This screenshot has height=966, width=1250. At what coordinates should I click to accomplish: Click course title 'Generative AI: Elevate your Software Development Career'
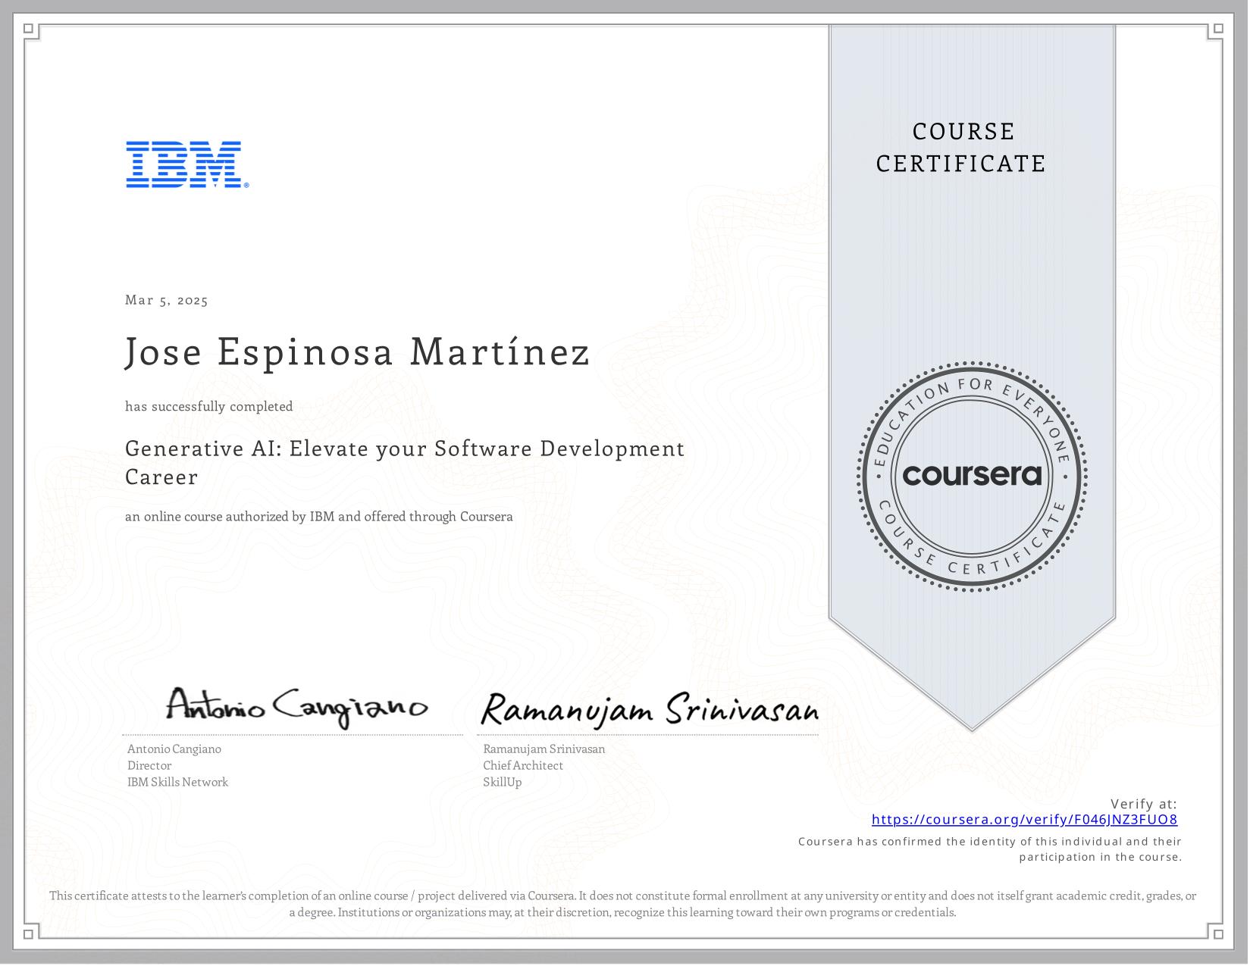pos(405,462)
